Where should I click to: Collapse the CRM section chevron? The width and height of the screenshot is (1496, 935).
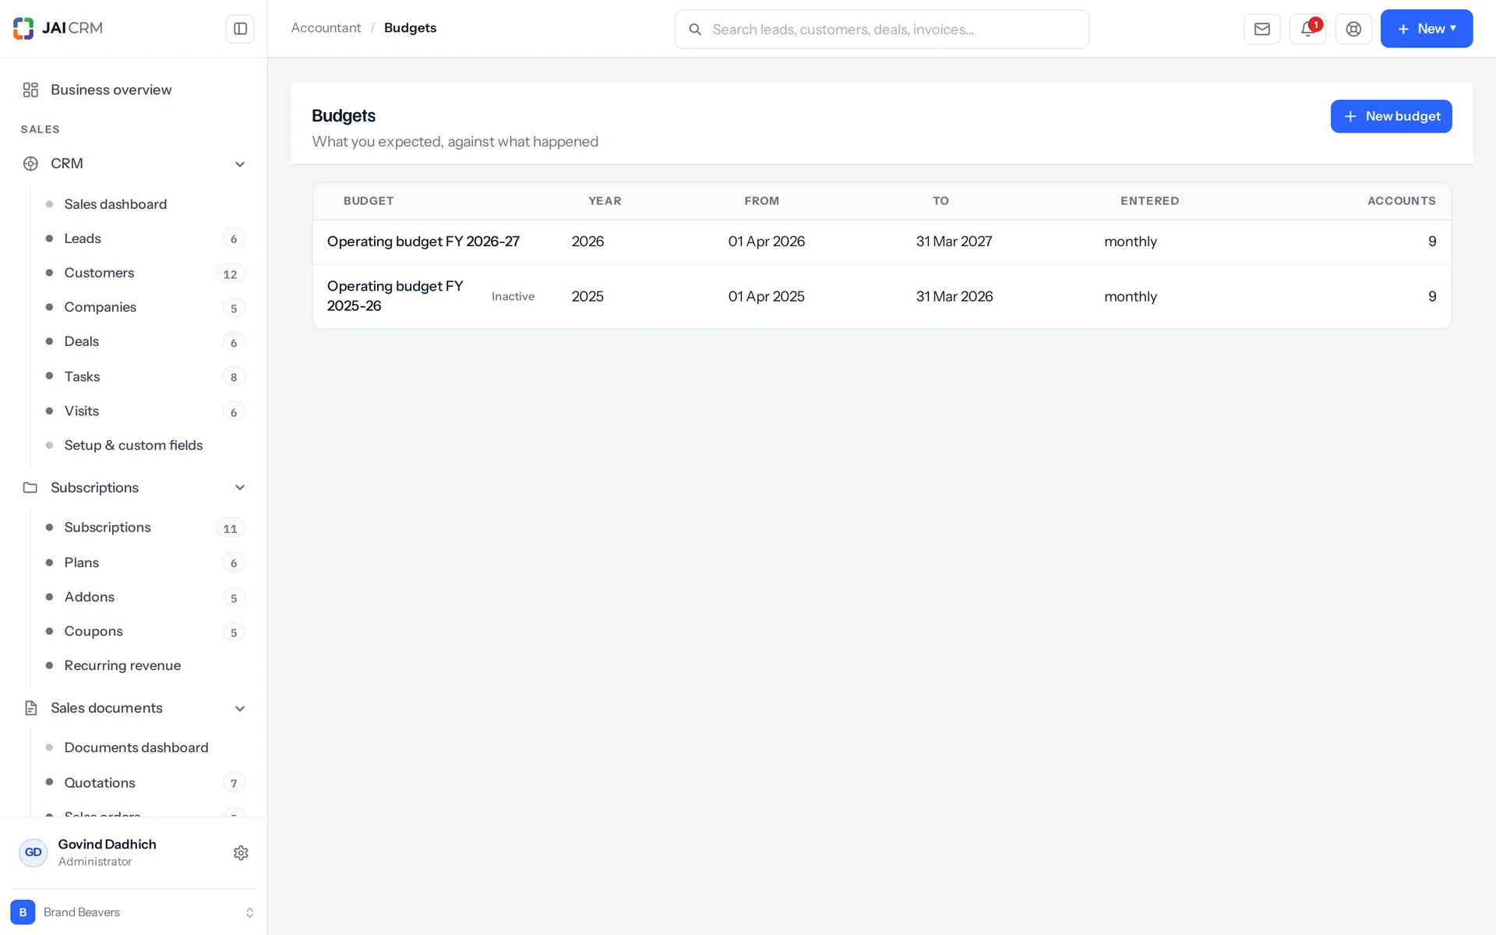240,164
